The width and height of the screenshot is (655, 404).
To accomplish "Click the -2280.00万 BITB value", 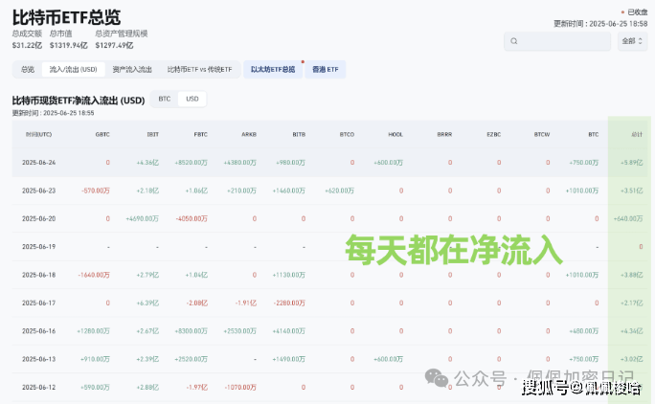I will [x=289, y=303].
